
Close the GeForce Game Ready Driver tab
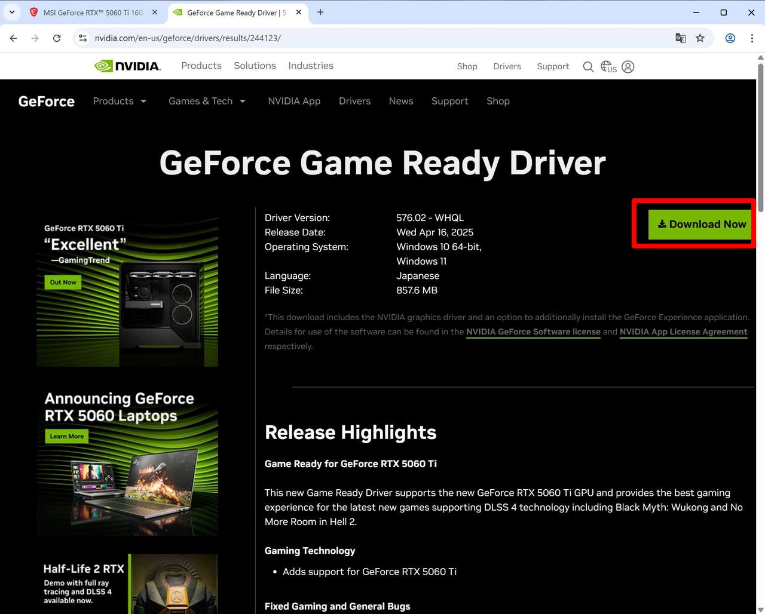(x=299, y=12)
